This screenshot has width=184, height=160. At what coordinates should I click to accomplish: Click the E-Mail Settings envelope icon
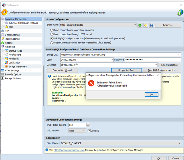coord(3,35)
